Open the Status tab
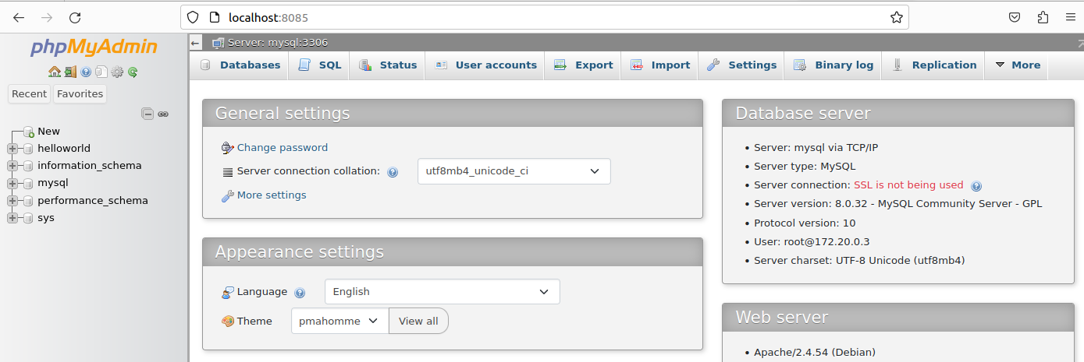Viewport: 1084px width, 362px height. coord(388,65)
